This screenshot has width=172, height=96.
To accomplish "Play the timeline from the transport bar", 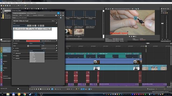I will pos(37,89).
